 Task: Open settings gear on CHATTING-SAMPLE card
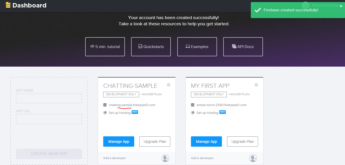pos(169,85)
